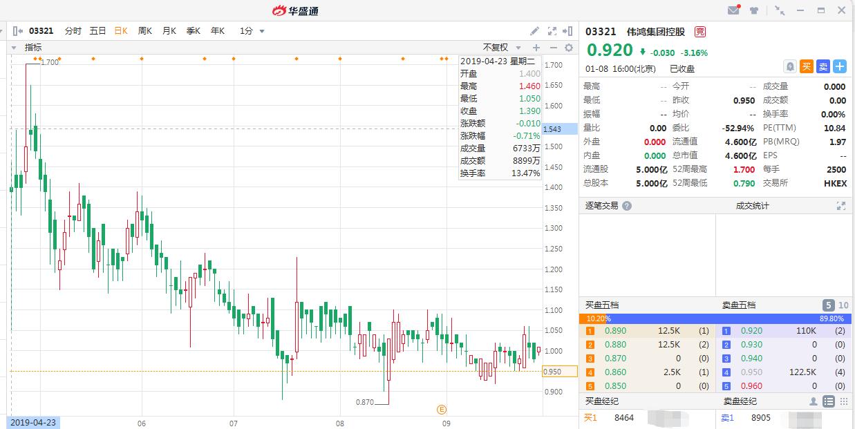
Task: Click the orange 买 buy button
Action: click(x=808, y=66)
